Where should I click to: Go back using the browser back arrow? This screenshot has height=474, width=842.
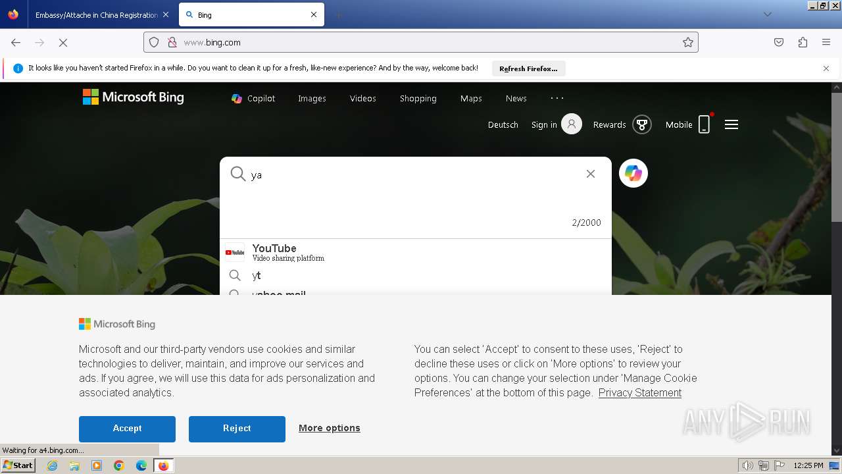tap(16, 42)
